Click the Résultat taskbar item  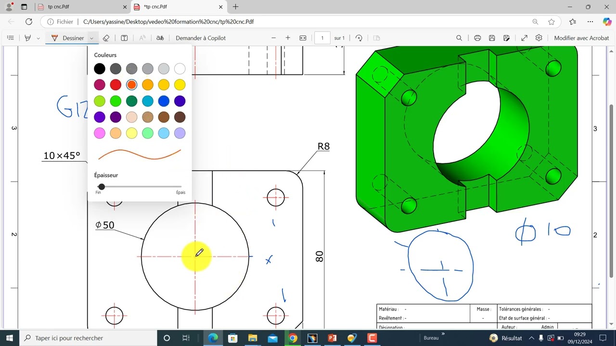pos(506,338)
